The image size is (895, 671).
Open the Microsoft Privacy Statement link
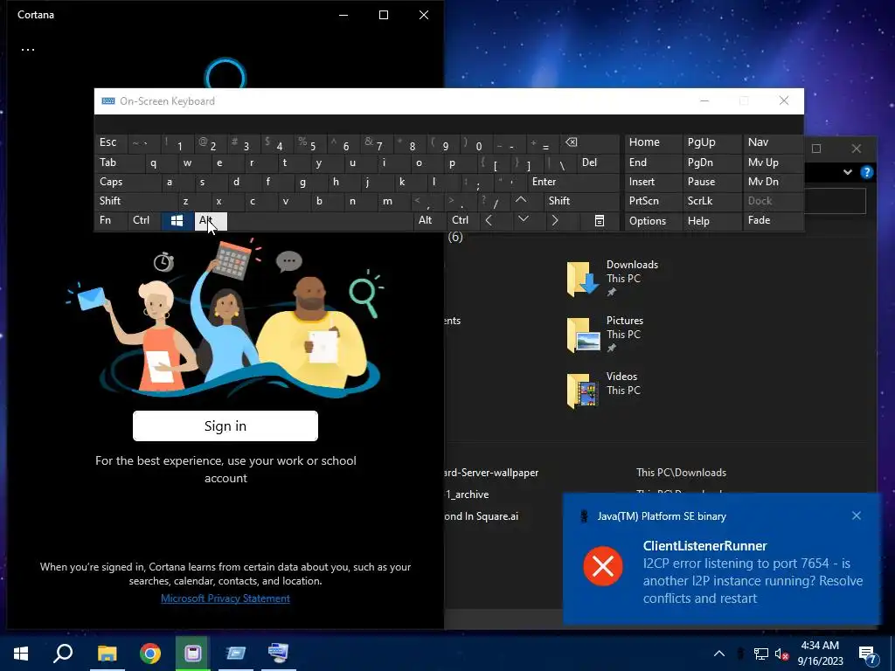point(225,598)
